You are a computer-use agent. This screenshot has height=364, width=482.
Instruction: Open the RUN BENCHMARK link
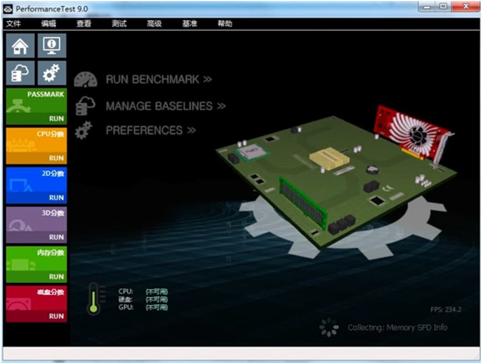pos(159,79)
